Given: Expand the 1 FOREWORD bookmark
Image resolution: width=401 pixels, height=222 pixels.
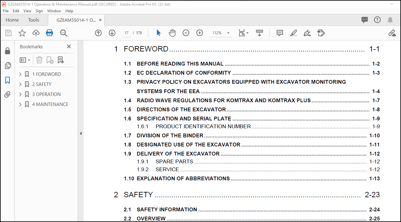Looking at the screenshot, I should click(20, 74).
